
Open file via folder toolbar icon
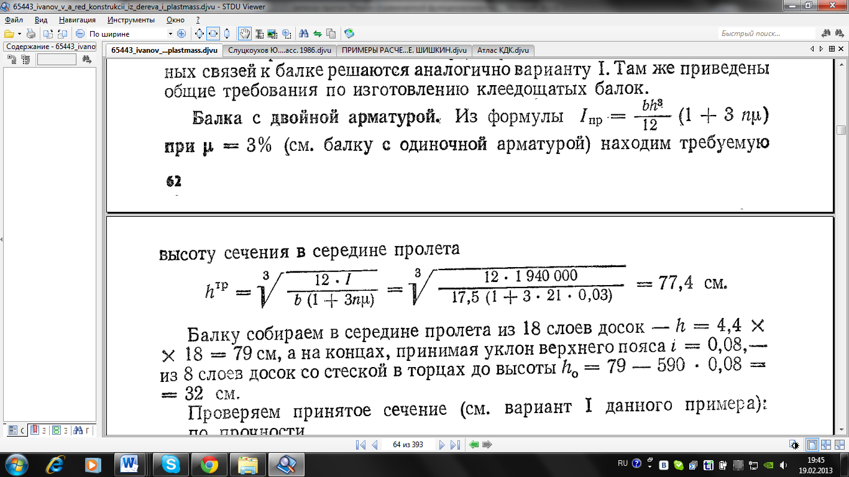[x=9, y=34]
